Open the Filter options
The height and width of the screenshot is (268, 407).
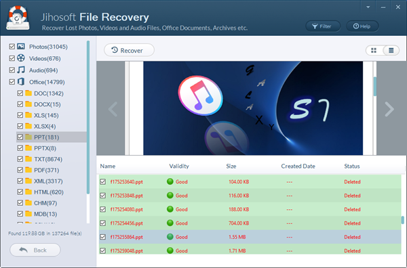click(x=323, y=26)
